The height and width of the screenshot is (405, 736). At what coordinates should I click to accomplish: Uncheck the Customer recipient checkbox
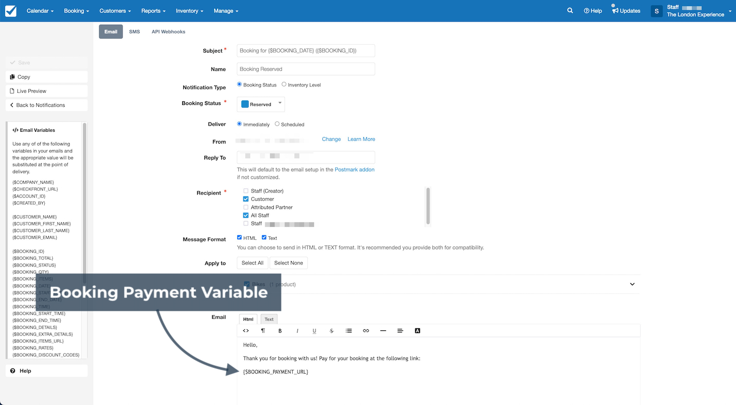(246, 199)
